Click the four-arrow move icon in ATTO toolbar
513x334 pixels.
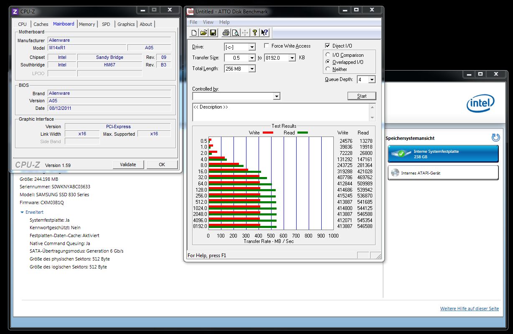245,33
